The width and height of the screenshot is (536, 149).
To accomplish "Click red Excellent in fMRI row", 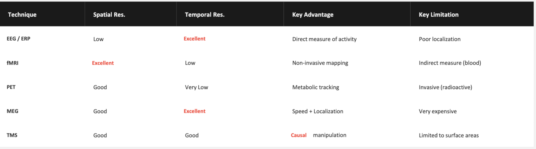I will [103, 63].
